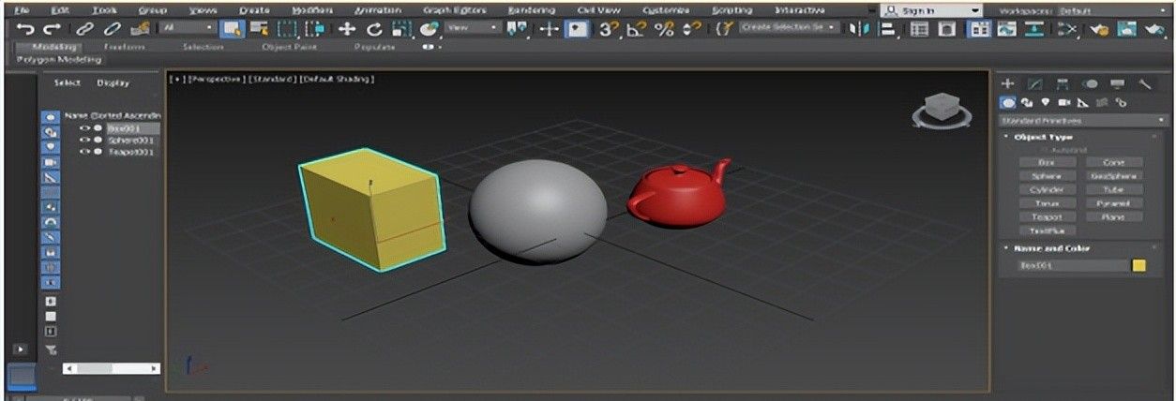
Task: Click the Box001 object name field
Action: pos(1072,265)
